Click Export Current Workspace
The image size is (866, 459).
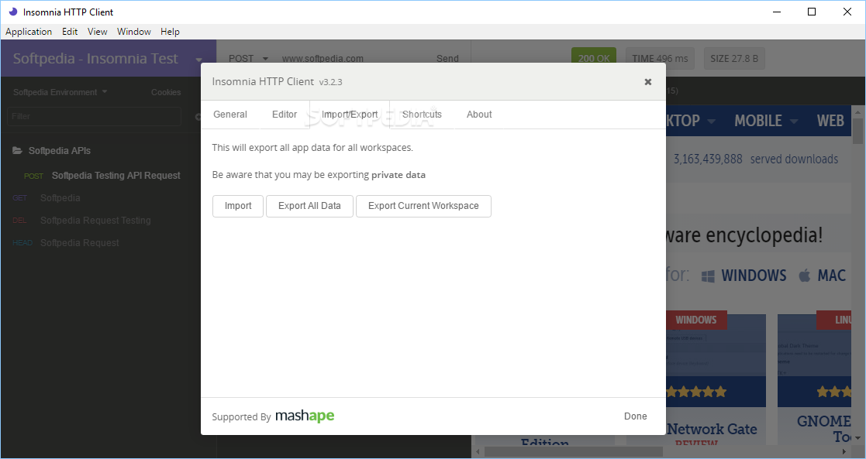coord(423,206)
